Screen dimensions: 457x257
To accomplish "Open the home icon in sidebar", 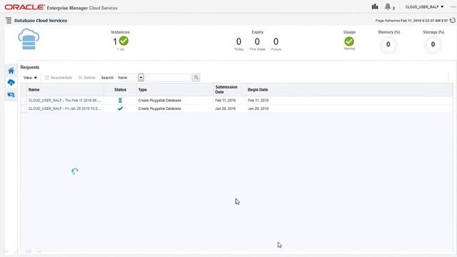I will click(11, 71).
